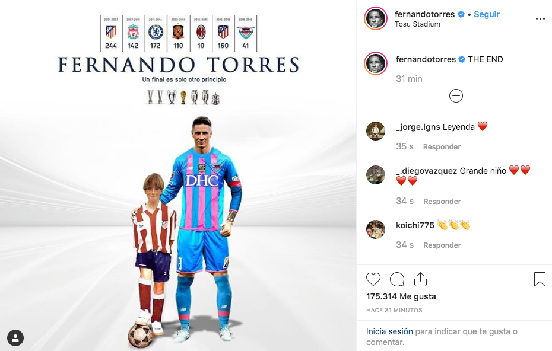
Task: Open the Tosu Stadium location link
Action: 417,24
